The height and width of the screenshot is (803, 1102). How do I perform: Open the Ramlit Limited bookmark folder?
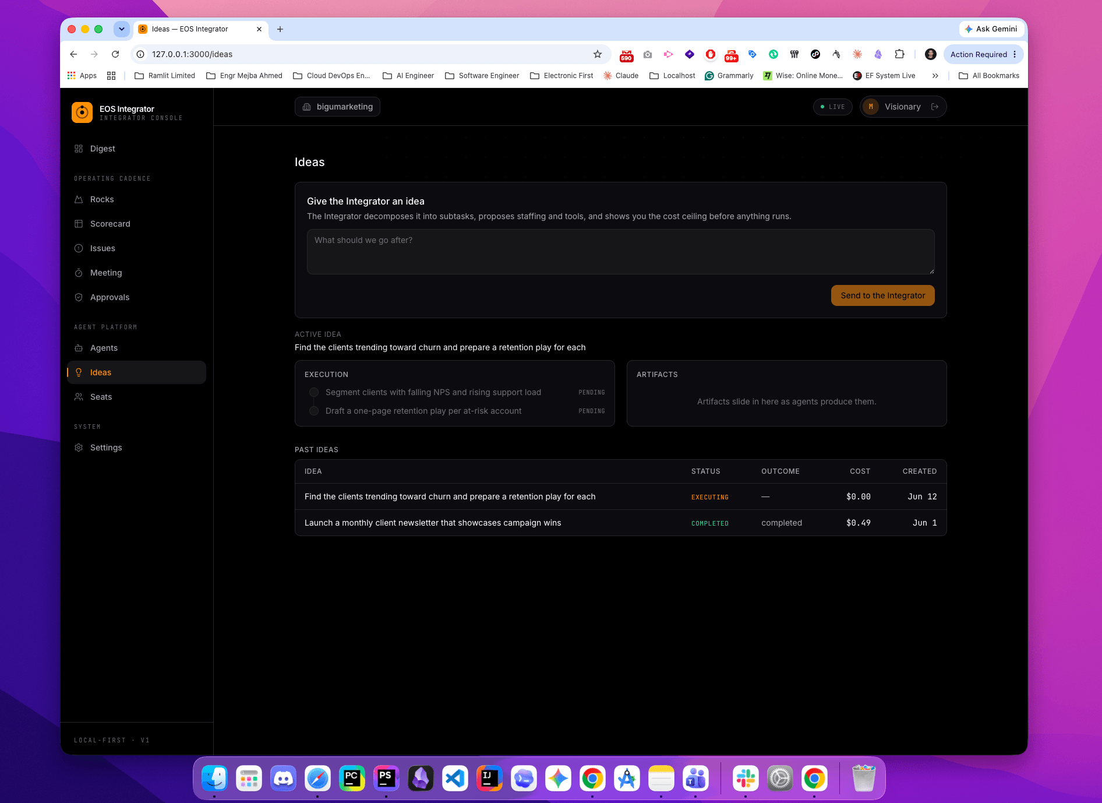click(165, 76)
